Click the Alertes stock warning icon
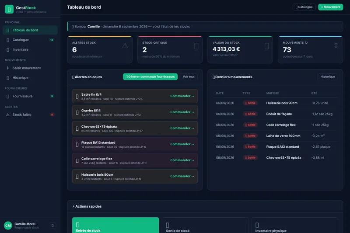The height and width of the screenshot is (233, 350). point(125,46)
